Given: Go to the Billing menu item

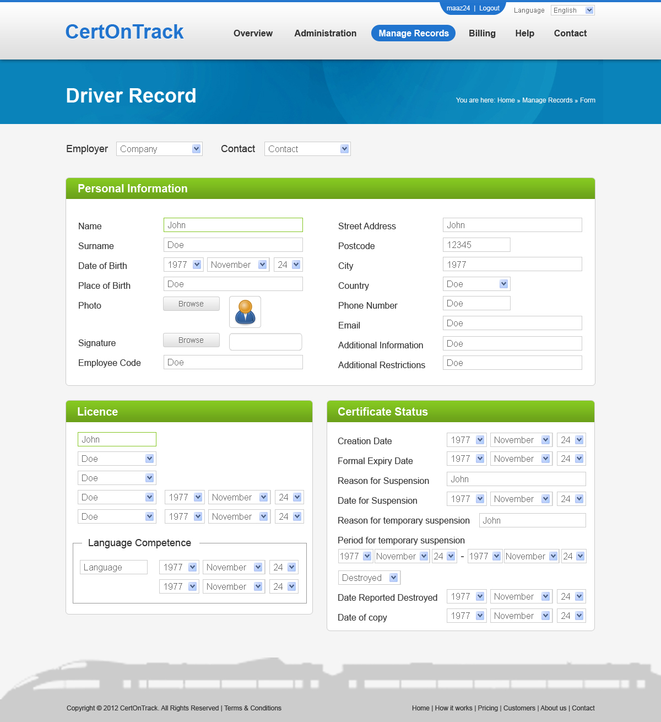Looking at the screenshot, I should (482, 33).
